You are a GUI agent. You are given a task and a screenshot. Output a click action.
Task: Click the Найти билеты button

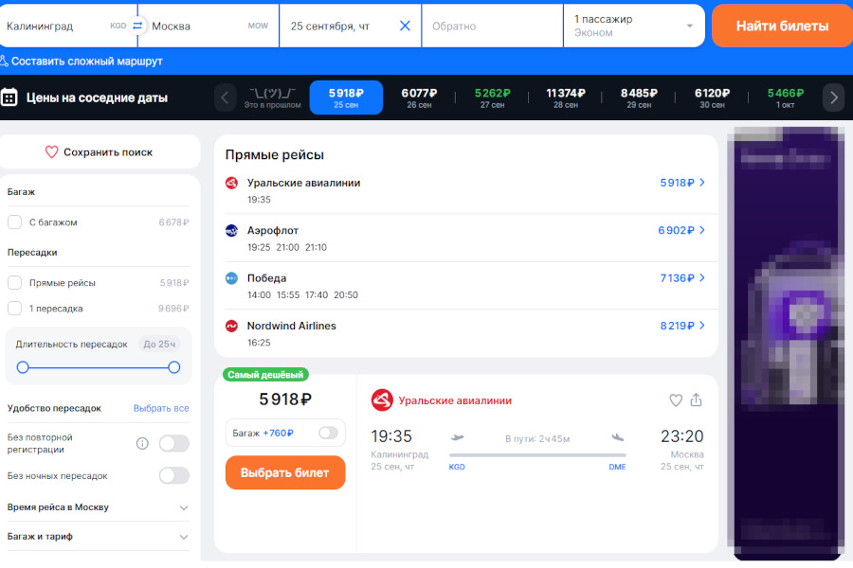coord(781,26)
